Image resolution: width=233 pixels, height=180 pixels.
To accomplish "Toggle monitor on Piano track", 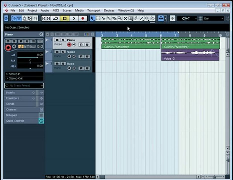I will [74, 45].
